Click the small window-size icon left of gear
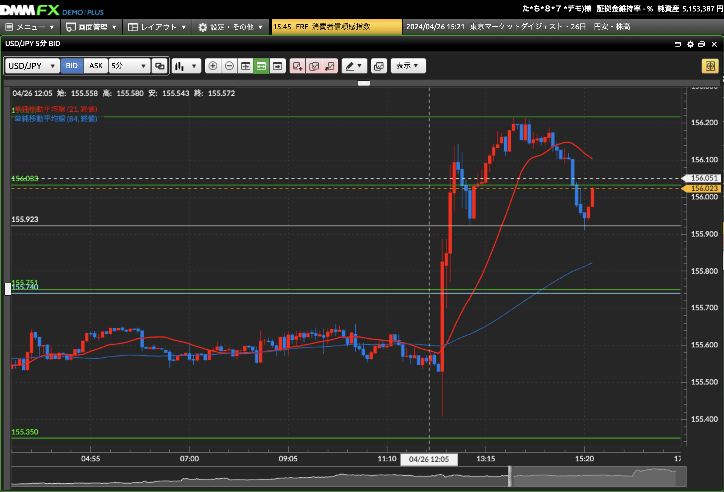Screen dimensions: 724x492 tap(678, 44)
